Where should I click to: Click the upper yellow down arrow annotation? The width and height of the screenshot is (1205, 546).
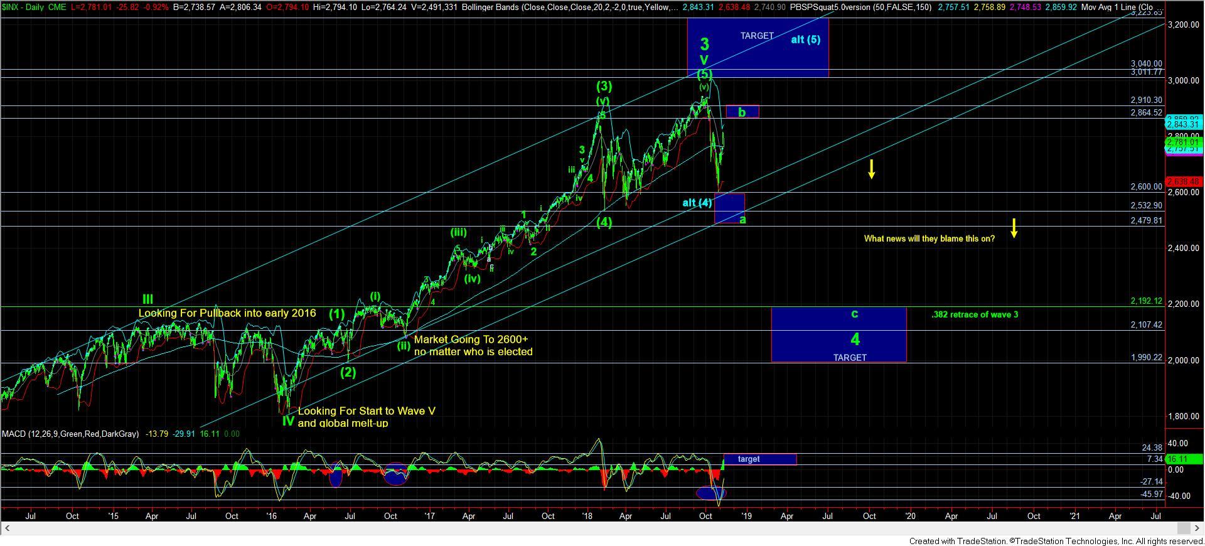[x=872, y=169]
